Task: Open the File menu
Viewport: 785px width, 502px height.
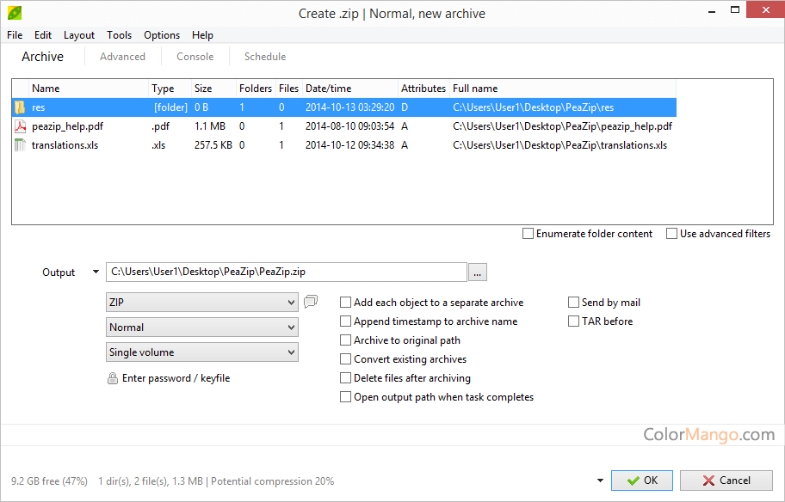Action: [x=15, y=35]
